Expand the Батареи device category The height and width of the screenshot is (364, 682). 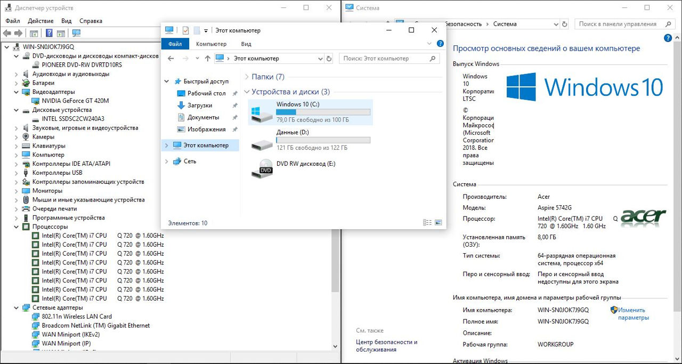tap(17, 83)
